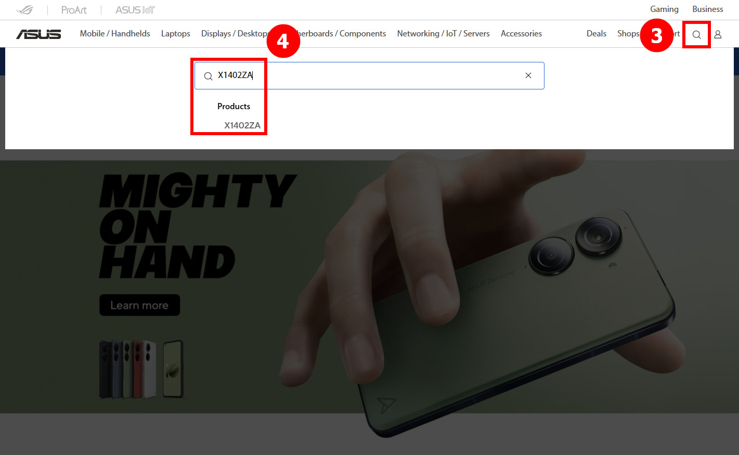Open the Gaming link
This screenshot has width=739, height=455.
point(664,9)
